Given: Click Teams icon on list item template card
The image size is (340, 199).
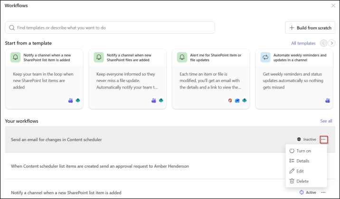Looking at the screenshot, I should click(x=70, y=100).
